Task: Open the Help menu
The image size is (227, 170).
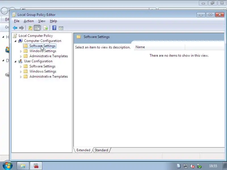Action: 53,21
